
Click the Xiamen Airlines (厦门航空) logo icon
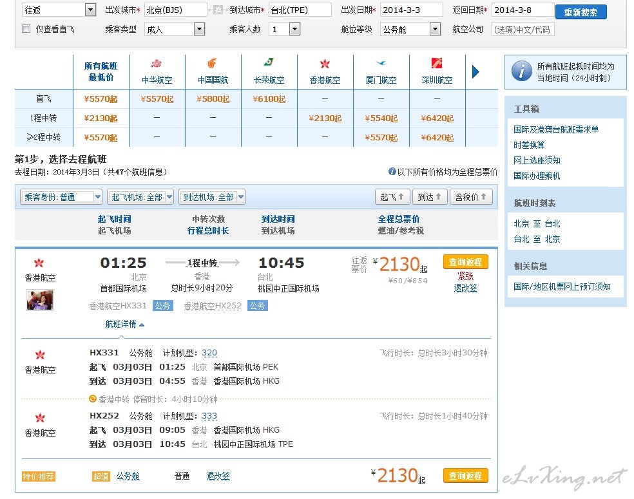click(381, 63)
